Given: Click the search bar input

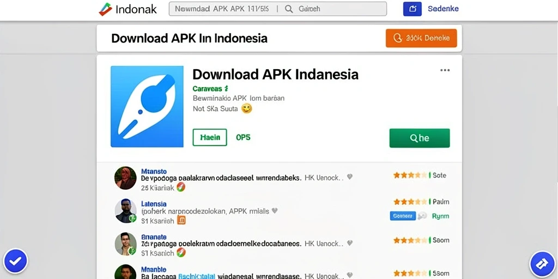Looking at the screenshot, I should tap(277, 9).
